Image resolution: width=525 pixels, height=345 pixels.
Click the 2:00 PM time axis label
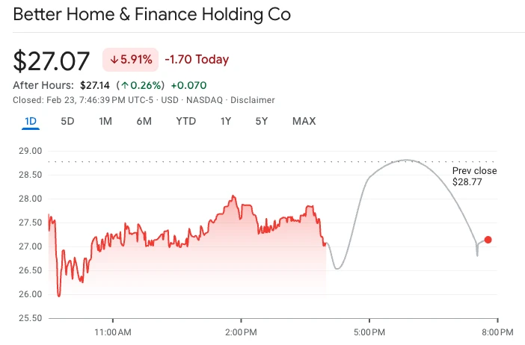pos(242,331)
